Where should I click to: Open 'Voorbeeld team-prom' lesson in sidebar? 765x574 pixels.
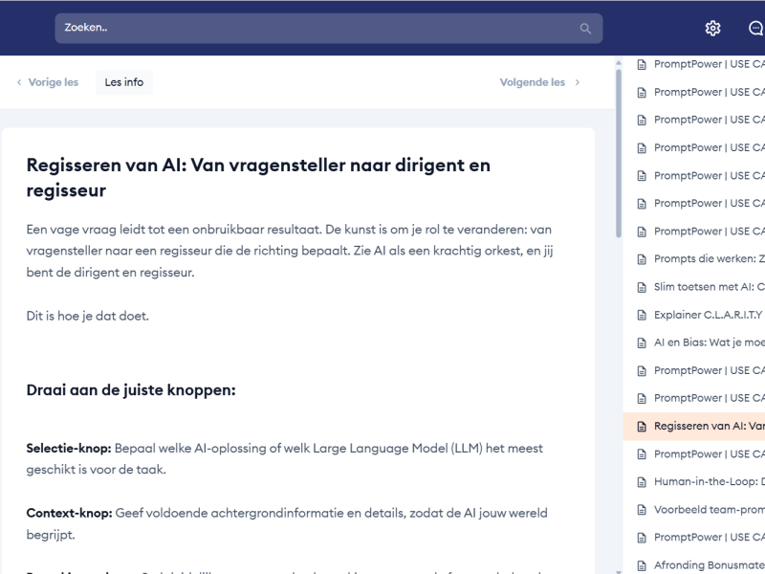pos(708,510)
